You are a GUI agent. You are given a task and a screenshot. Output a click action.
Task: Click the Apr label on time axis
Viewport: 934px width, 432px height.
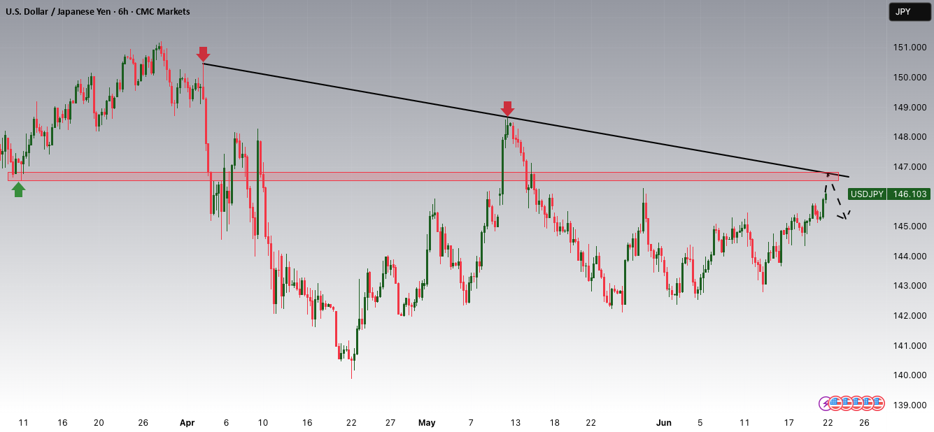tap(187, 423)
